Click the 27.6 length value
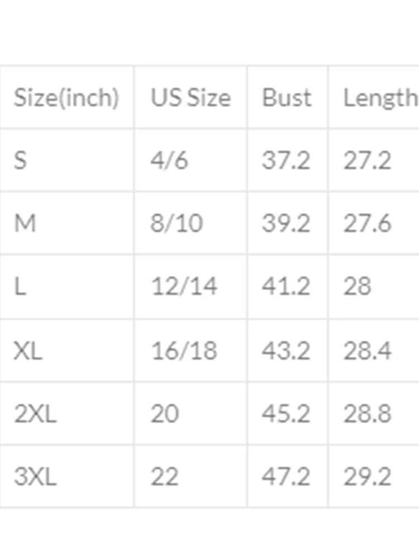The height and width of the screenshot is (559, 419). [367, 224]
